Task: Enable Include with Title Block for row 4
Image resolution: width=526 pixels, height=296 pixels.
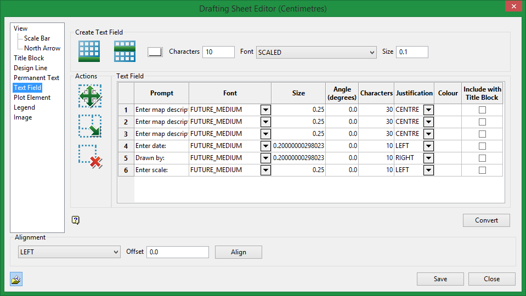Action: (x=482, y=146)
